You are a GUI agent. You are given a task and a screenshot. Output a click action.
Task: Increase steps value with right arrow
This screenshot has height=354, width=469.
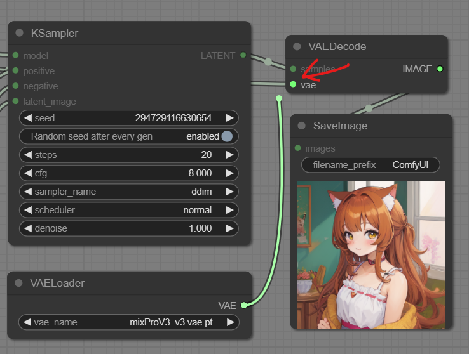pos(229,155)
